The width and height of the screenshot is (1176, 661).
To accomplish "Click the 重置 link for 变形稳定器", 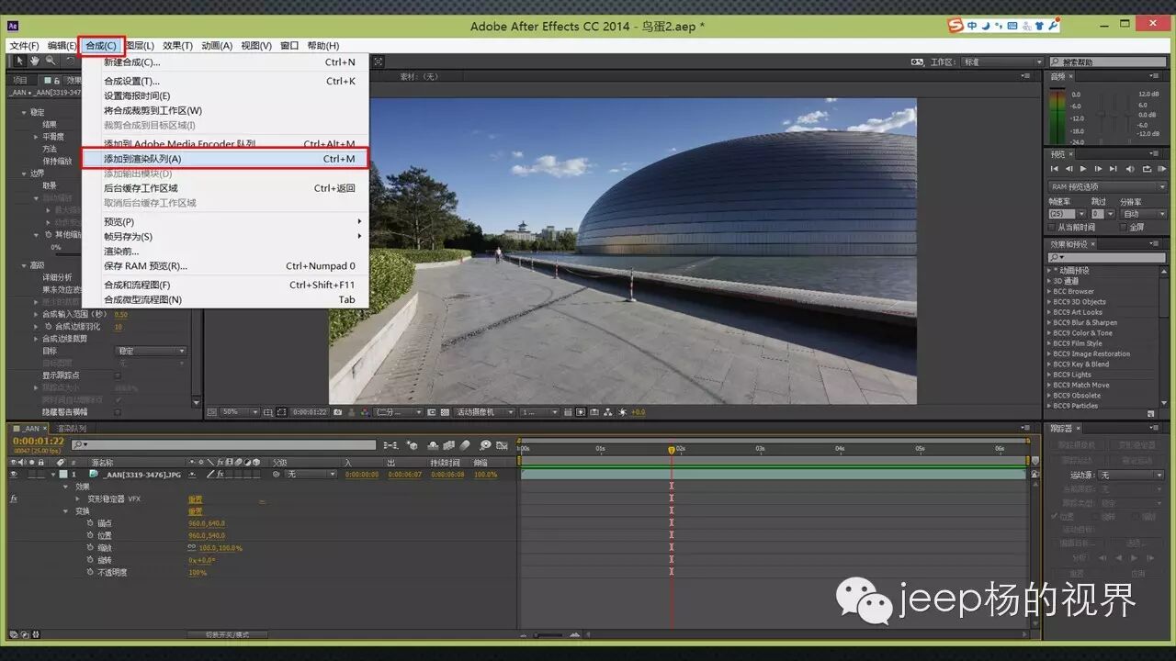I will point(196,499).
